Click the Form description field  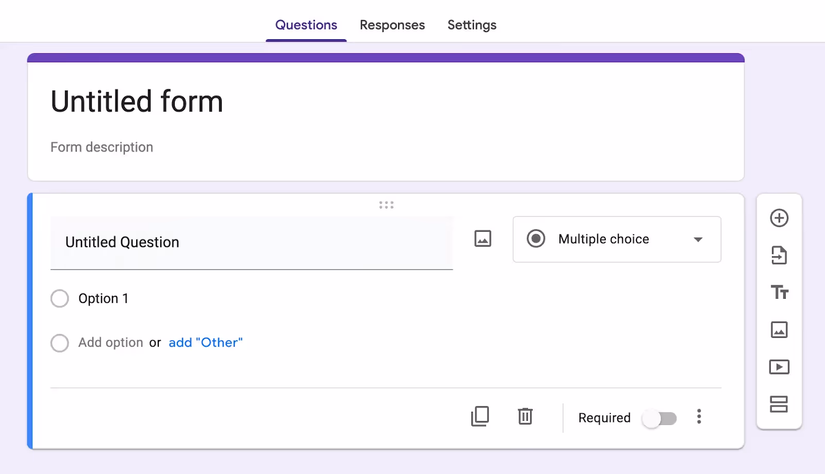[x=102, y=147]
